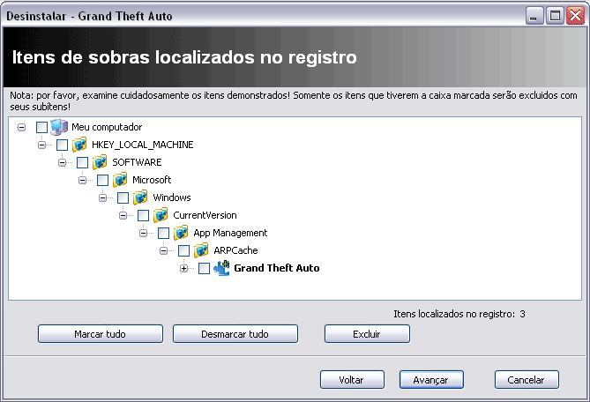Collapse the Windows tree node

tap(102, 197)
